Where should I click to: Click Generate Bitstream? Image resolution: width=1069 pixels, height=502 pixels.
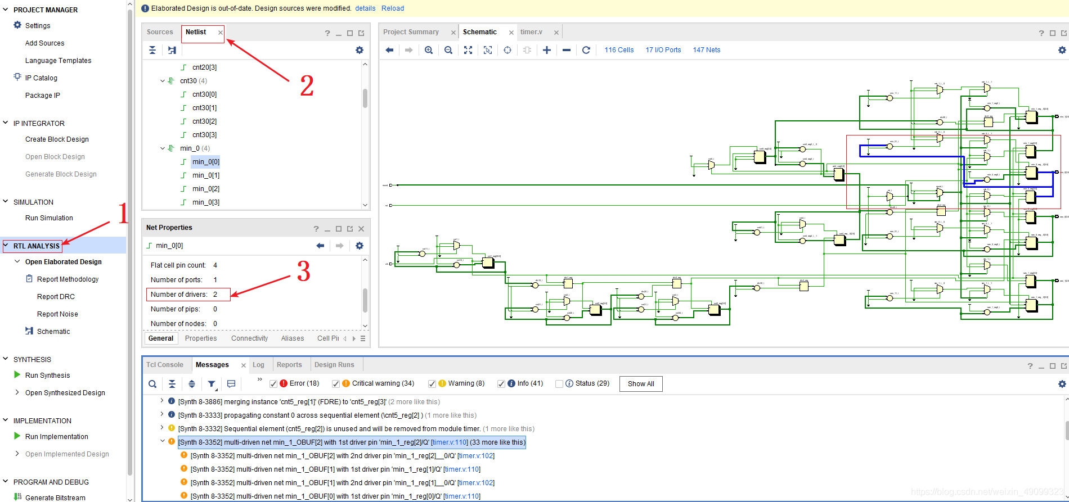[x=55, y=498]
